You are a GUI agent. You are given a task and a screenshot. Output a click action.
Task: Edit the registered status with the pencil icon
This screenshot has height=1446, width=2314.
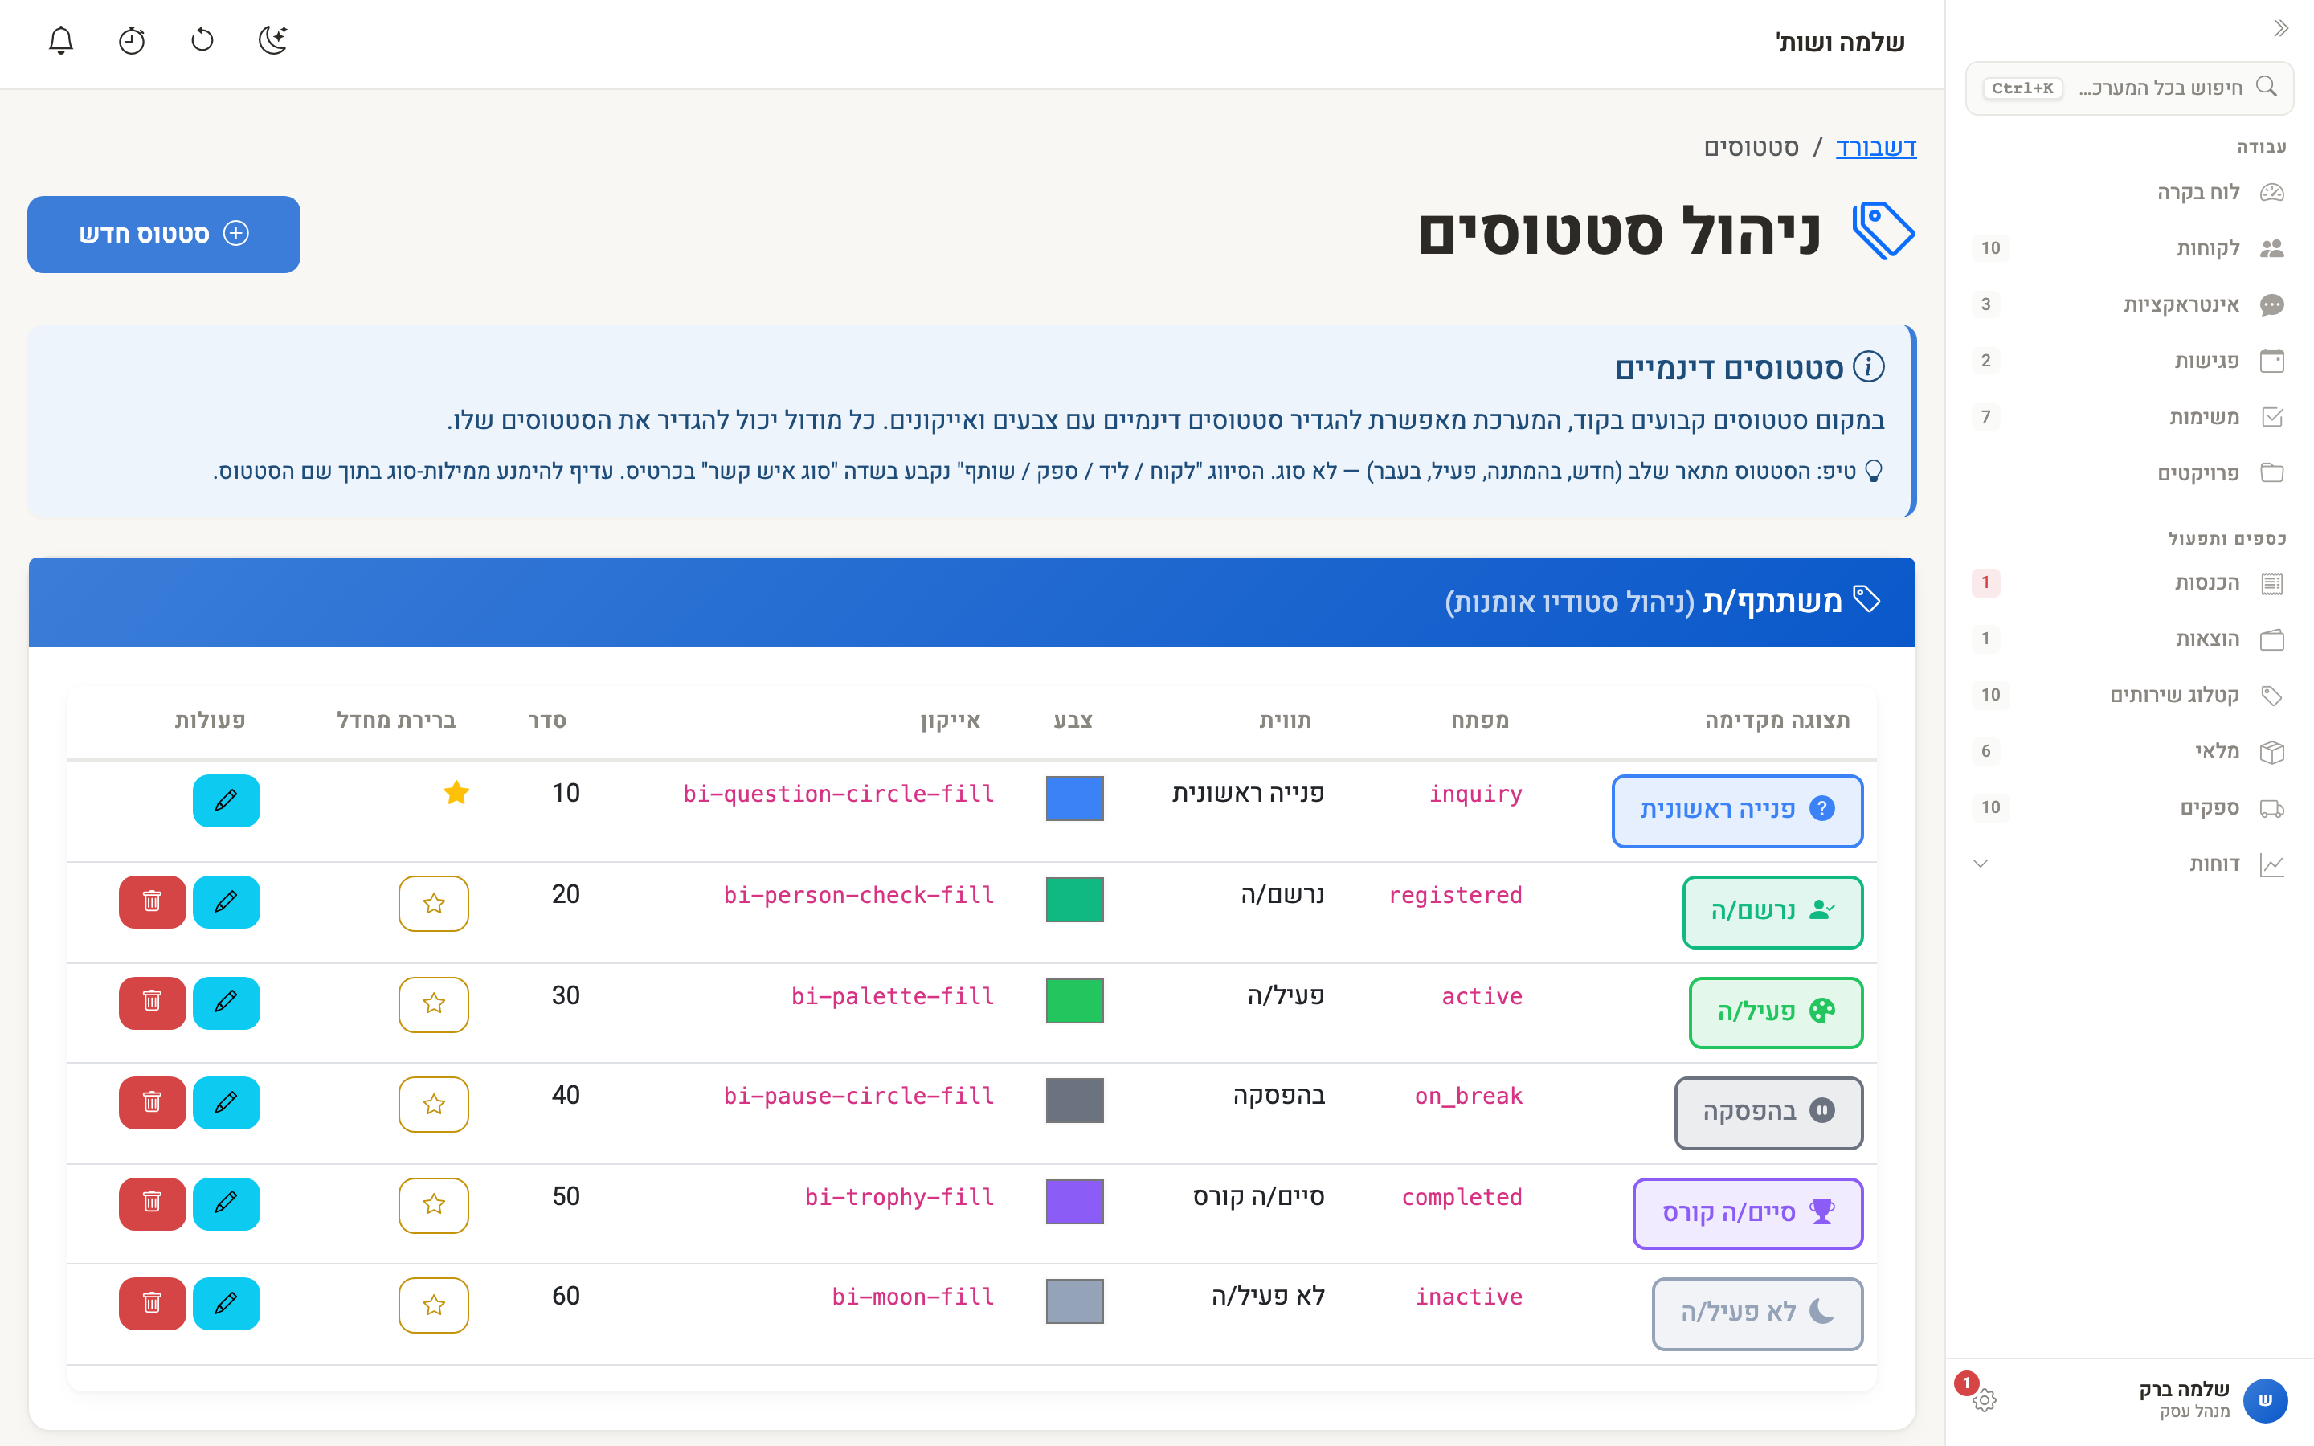click(x=226, y=902)
